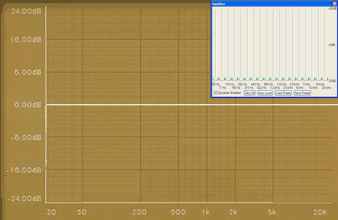Select the 1.2 kHz band slider handle

click(x=274, y=79)
